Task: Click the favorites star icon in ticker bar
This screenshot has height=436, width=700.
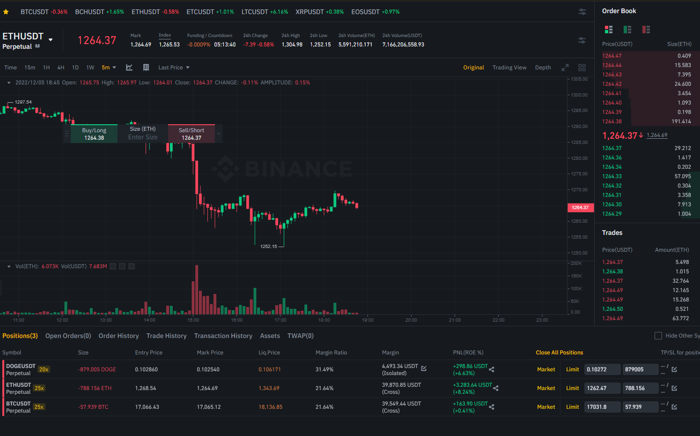Action: (x=6, y=12)
